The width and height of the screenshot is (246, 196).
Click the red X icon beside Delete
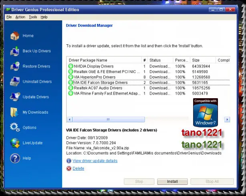pyautogui.click(x=69, y=168)
